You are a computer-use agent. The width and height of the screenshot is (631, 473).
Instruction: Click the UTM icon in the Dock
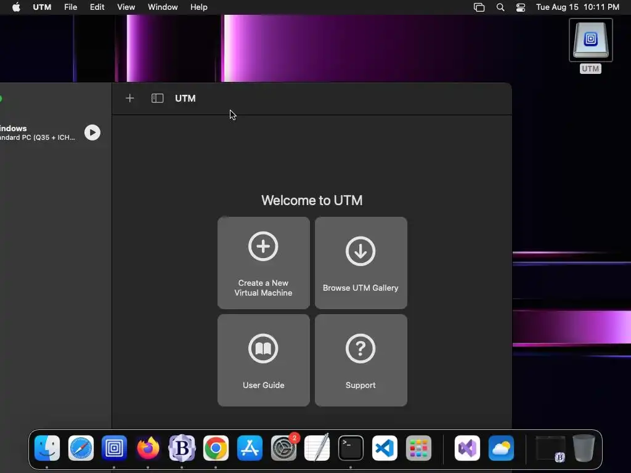pyautogui.click(x=114, y=448)
